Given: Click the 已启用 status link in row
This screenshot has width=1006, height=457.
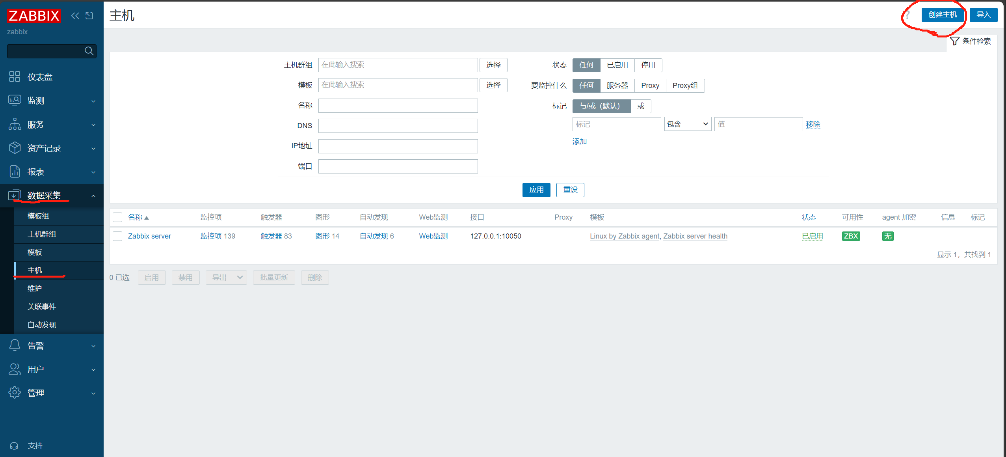Looking at the screenshot, I should pos(813,236).
